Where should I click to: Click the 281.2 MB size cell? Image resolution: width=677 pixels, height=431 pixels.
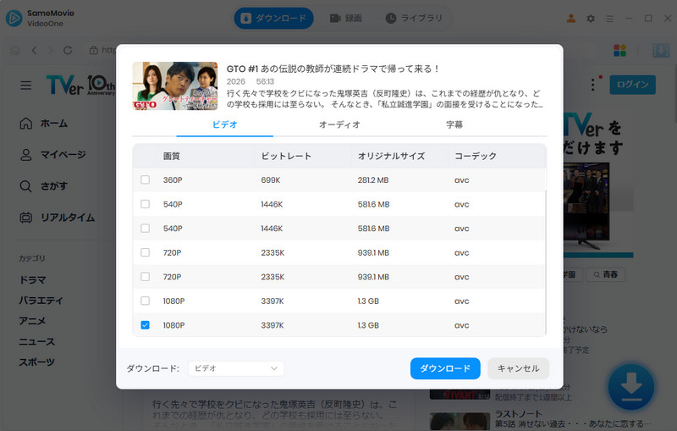point(373,180)
